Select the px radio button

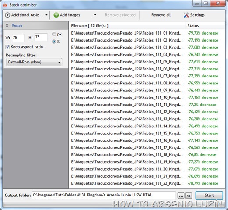(x=54, y=34)
